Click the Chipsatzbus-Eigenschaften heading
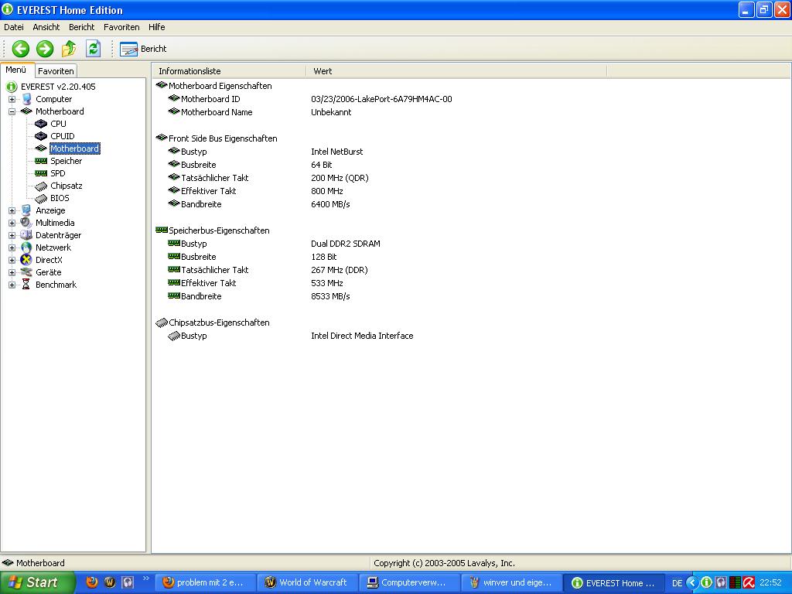792x594 pixels. click(x=219, y=323)
